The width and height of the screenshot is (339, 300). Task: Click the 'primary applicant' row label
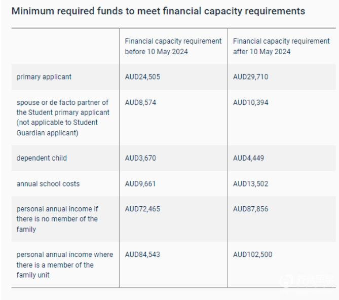(44, 77)
